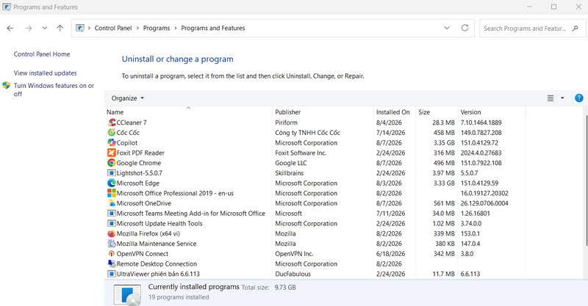Click the search magnifier icon
Image resolution: width=588 pixels, height=306 pixels.
click(576, 29)
